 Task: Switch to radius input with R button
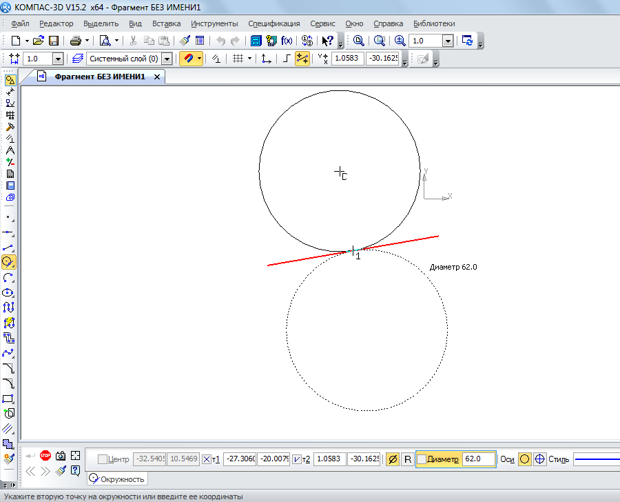407,459
